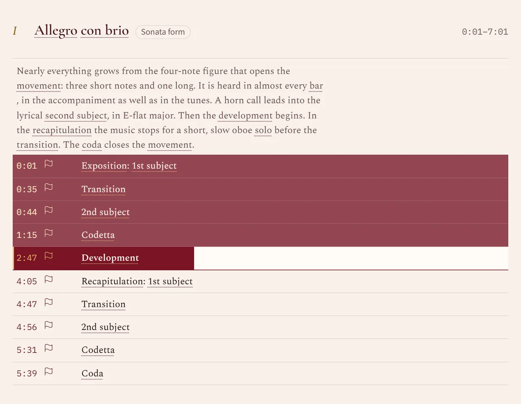Image resolution: width=521 pixels, height=404 pixels.
Task: Toggle the flag beside the 0:44 2nd subject
Action: [49, 210]
